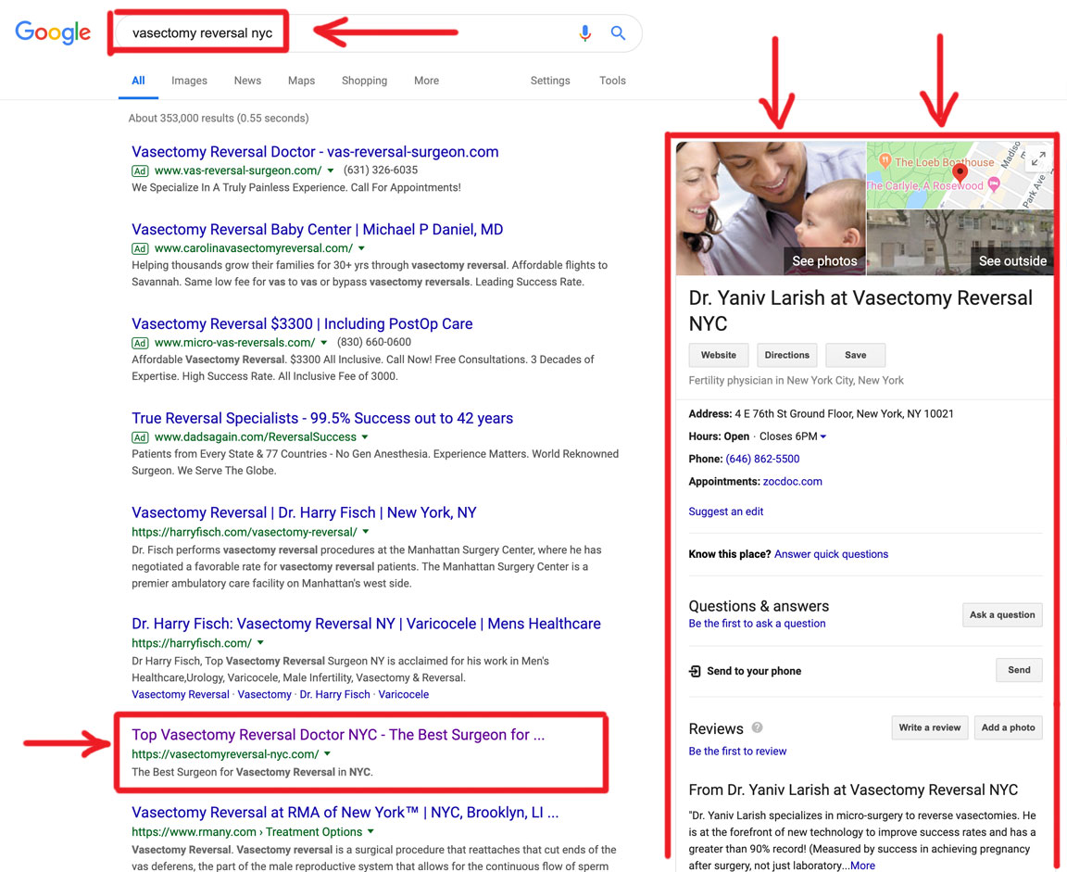Click Ad badge for carolinavasectomyreversal.com

(x=140, y=248)
